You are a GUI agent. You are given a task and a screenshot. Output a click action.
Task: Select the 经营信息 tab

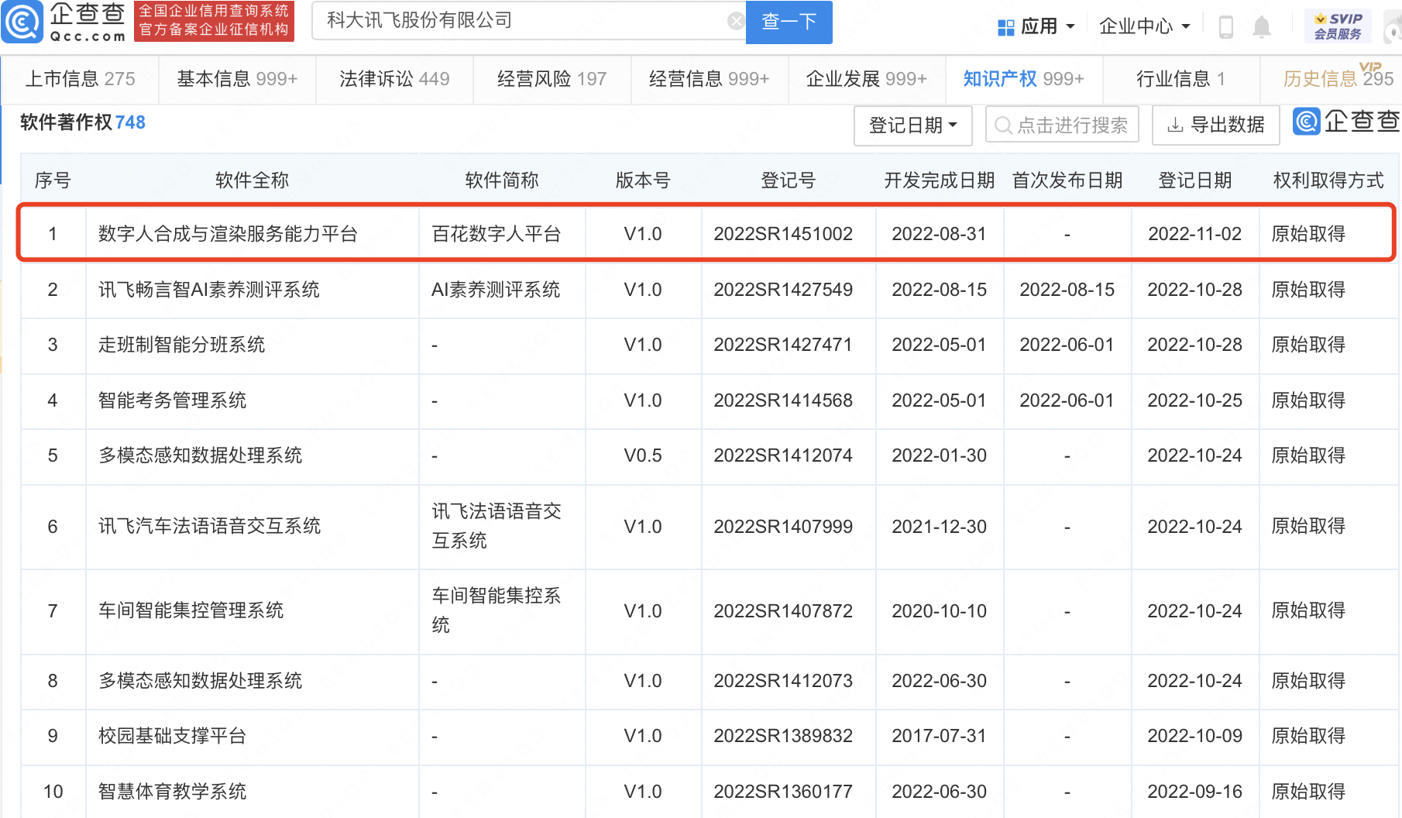point(709,79)
